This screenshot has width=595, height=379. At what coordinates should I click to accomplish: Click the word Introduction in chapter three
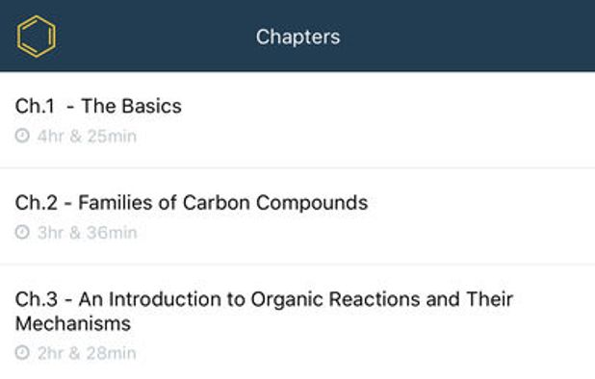point(165,299)
